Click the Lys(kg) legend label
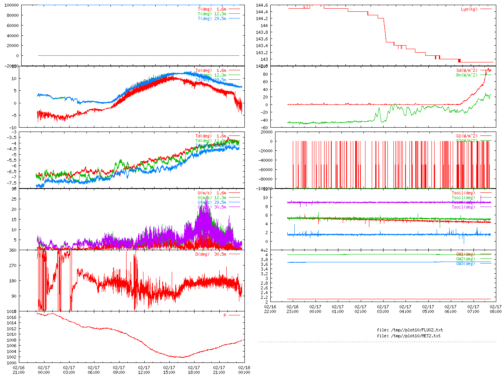 (469, 9)
